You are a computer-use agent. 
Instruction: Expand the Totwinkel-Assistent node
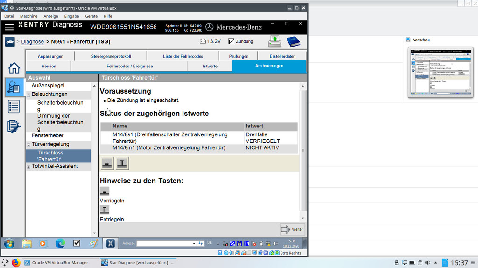(x=28, y=167)
